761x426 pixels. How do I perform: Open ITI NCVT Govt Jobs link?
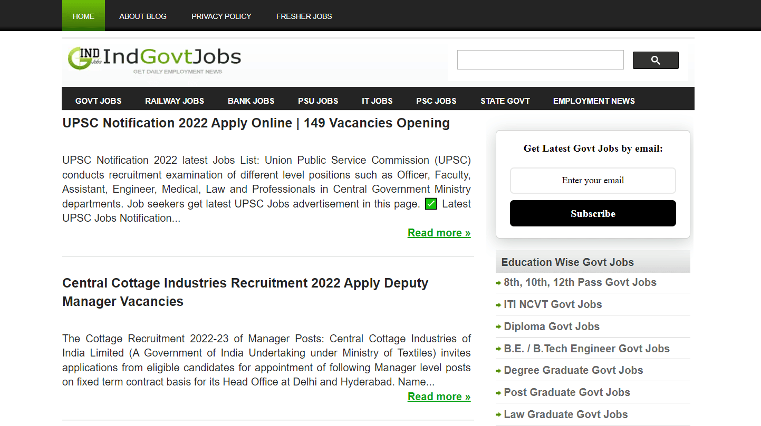553,304
